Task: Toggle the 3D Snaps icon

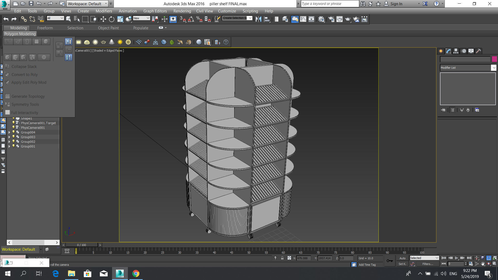Action: click(183, 19)
